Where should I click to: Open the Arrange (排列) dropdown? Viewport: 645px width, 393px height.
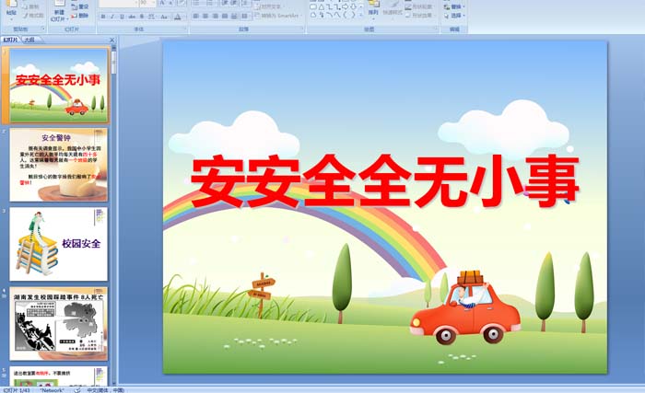(373, 12)
